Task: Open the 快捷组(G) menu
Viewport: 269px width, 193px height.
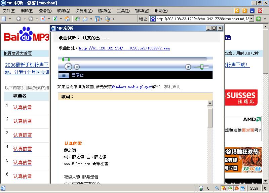Action: click(84, 11)
